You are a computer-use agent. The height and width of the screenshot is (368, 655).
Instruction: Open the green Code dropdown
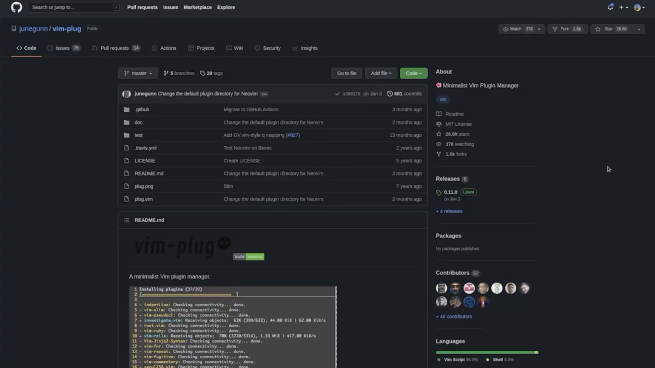[x=413, y=73]
